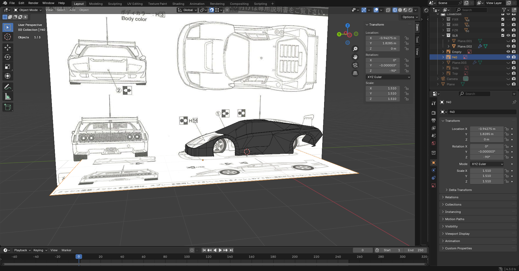The image size is (519, 271).
Task: Hide the f40 object in the outliner
Action: (x=508, y=57)
